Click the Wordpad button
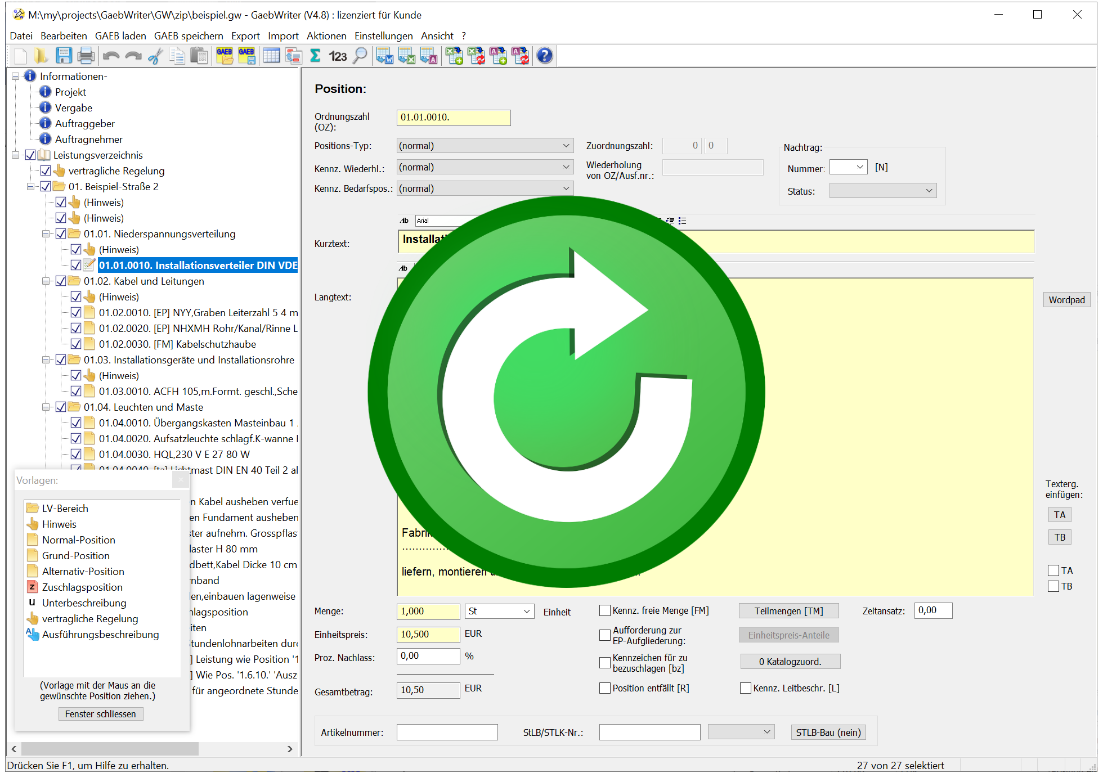This screenshot has width=1103, height=773. coord(1066,300)
